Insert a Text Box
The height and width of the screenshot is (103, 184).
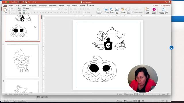[117, 11]
